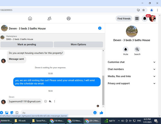Expand Customise chat section
161x124 pixels.
[132, 62]
